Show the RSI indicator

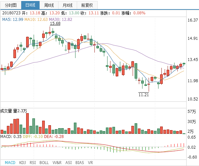tap(33, 163)
